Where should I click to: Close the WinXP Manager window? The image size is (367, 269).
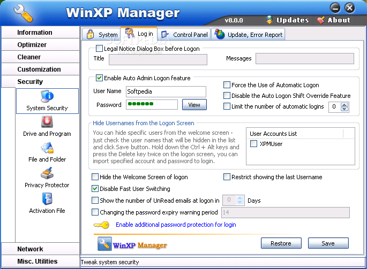click(x=350, y=8)
